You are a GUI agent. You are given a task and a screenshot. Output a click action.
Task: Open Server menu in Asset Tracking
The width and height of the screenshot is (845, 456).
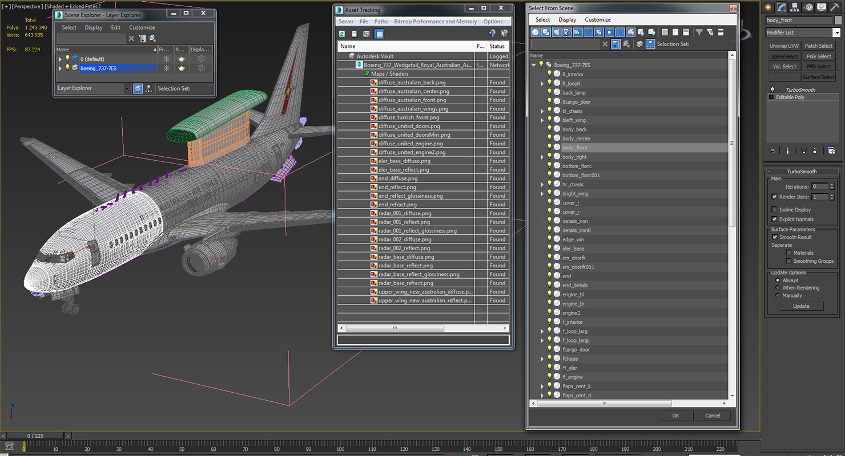point(346,22)
